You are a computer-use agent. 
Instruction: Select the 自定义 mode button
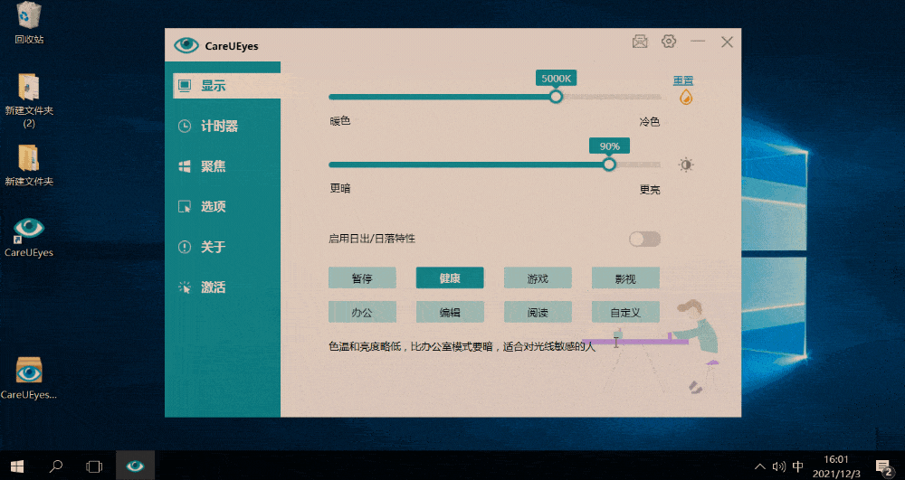(x=625, y=313)
